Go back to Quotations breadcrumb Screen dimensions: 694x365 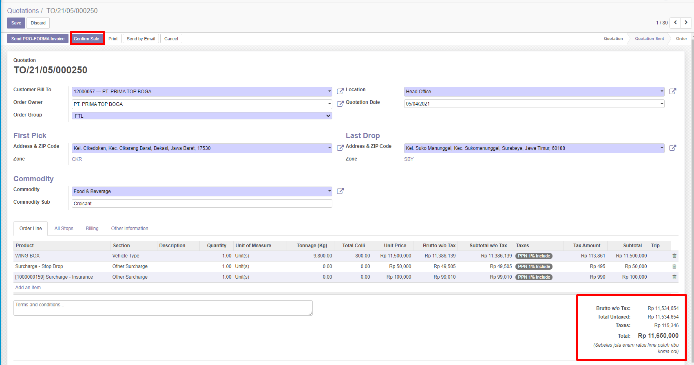(x=23, y=11)
